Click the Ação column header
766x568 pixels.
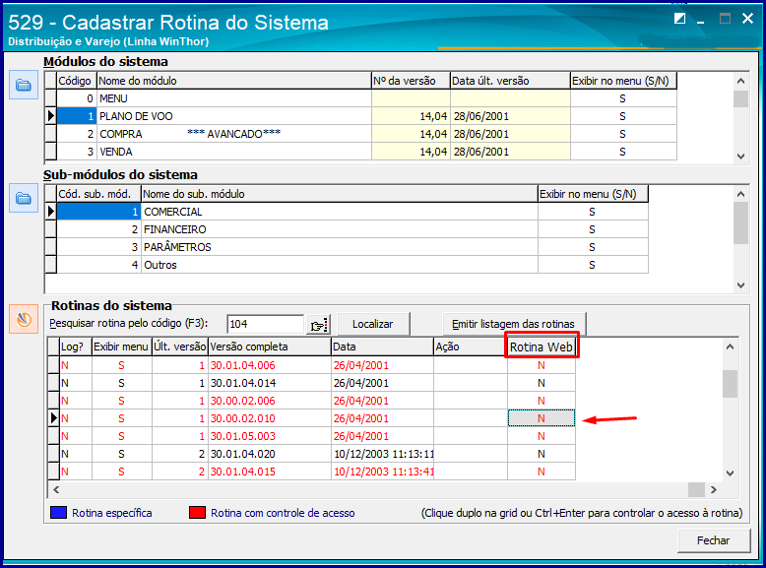471,347
